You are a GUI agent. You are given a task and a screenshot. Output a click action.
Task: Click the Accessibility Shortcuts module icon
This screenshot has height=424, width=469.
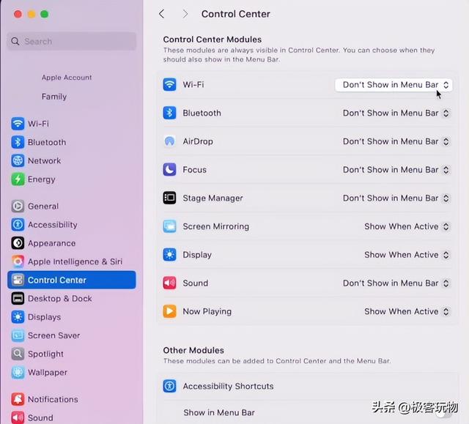click(169, 386)
